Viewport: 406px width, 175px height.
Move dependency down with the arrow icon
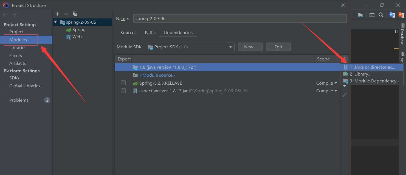345,87
